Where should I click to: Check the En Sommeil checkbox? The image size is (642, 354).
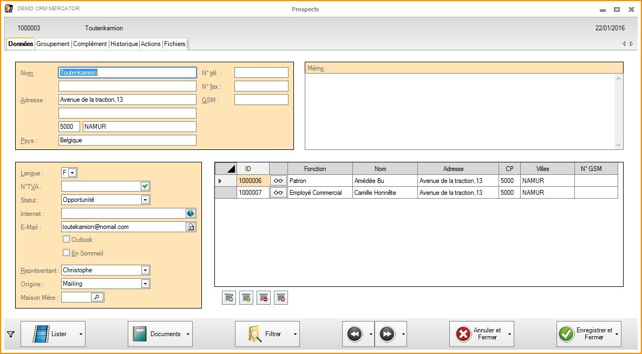point(67,253)
